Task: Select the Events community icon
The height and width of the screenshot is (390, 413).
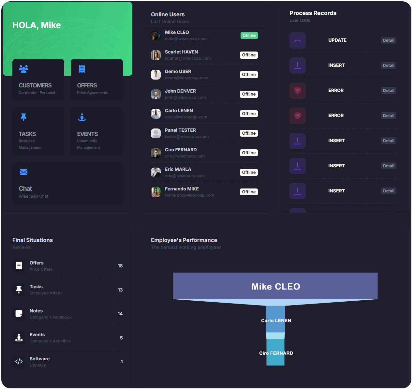Action: (x=82, y=117)
